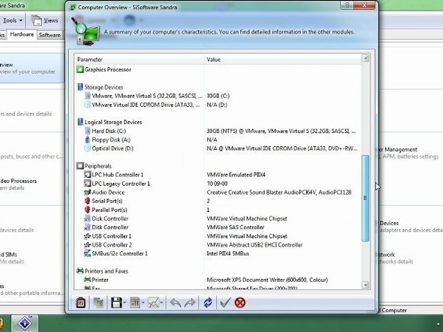
Task: Click the bar-chart report document icon
Action: (135, 303)
